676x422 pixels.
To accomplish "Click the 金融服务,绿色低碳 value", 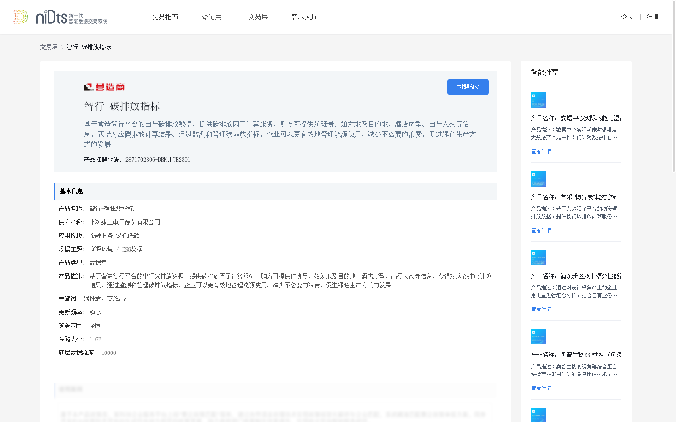I will [114, 236].
